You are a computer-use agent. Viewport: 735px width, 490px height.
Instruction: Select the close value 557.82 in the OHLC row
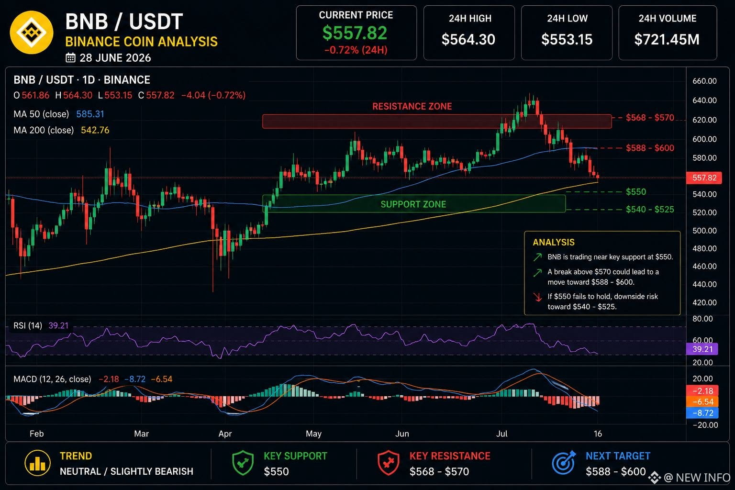pos(160,95)
